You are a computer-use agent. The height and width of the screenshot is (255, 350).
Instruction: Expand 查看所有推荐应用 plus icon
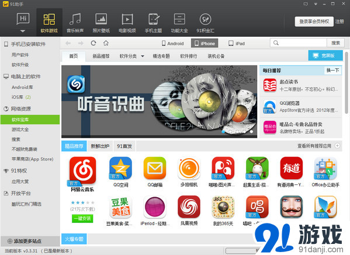[338, 146]
